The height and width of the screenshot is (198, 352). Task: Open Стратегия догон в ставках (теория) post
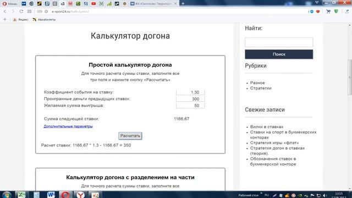click(x=277, y=151)
